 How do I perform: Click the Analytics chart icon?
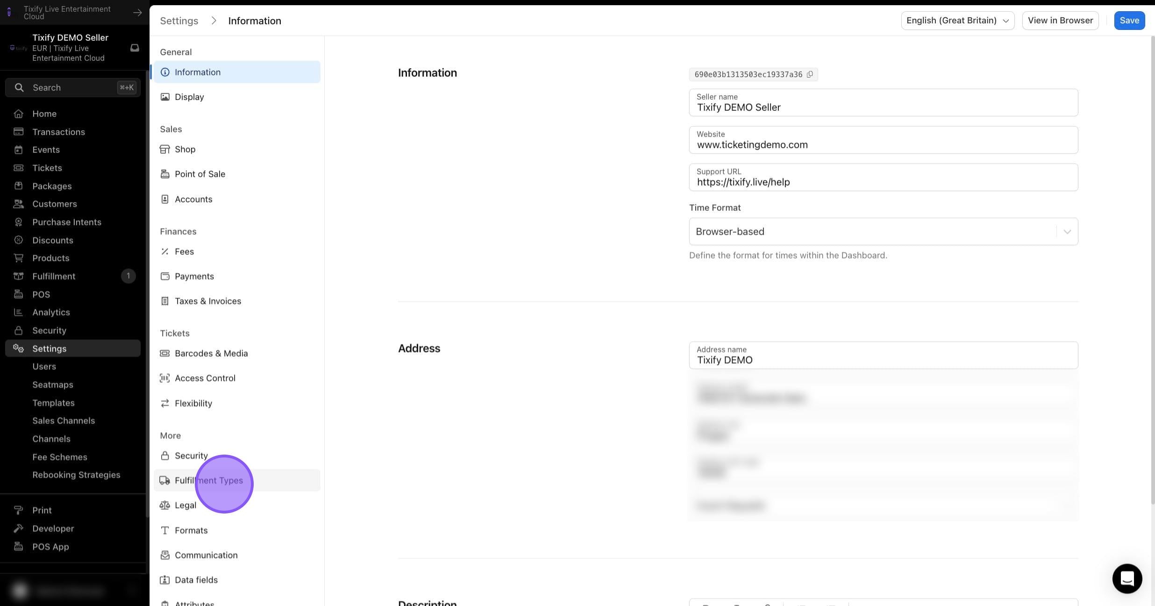(x=18, y=312)
